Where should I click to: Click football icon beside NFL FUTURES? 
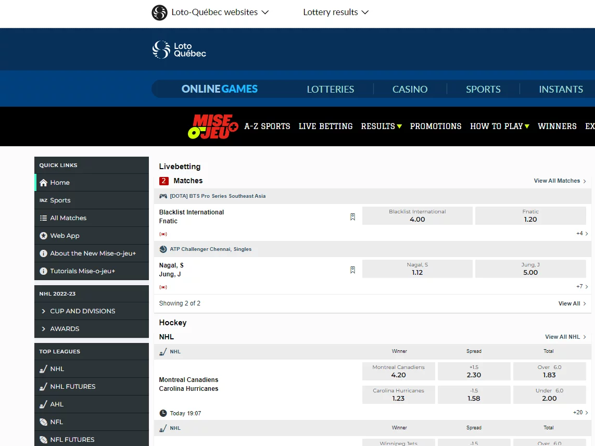pos(44,440)
